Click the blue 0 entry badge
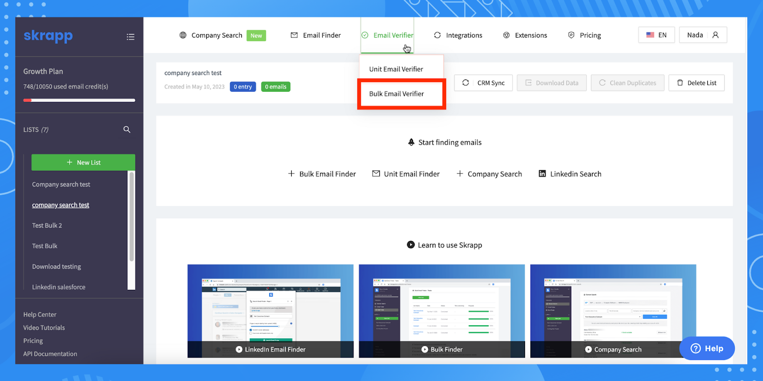This screenshot has width=763, height=381. click(x=243, y=87)
